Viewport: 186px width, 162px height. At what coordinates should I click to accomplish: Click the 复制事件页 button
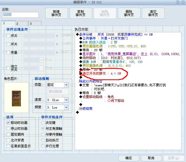point(81,13)
